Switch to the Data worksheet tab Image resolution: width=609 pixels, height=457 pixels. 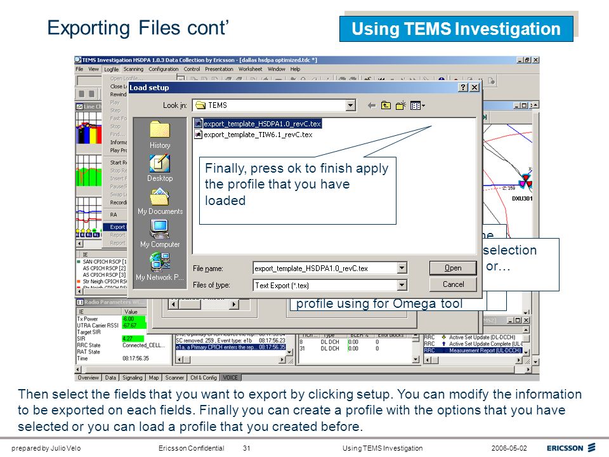coord(110,377)
